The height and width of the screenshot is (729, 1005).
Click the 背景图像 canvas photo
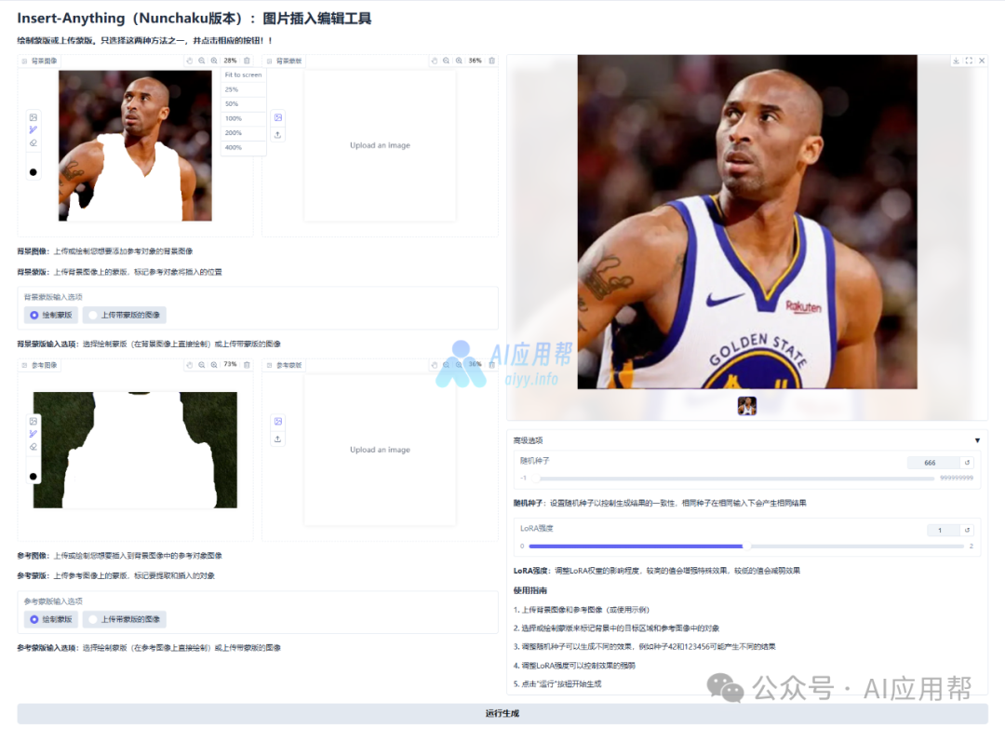135,145
